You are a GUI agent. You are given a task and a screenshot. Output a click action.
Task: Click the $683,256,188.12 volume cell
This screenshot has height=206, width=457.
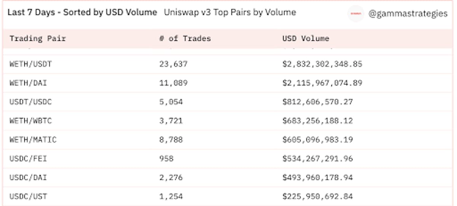pos(317,121)
